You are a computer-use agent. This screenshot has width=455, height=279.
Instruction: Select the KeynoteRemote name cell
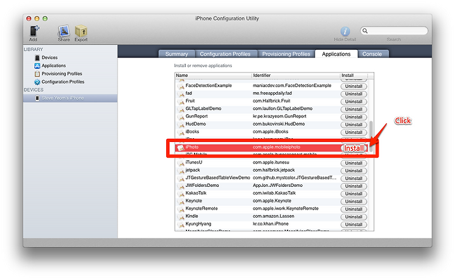[202, 208]
